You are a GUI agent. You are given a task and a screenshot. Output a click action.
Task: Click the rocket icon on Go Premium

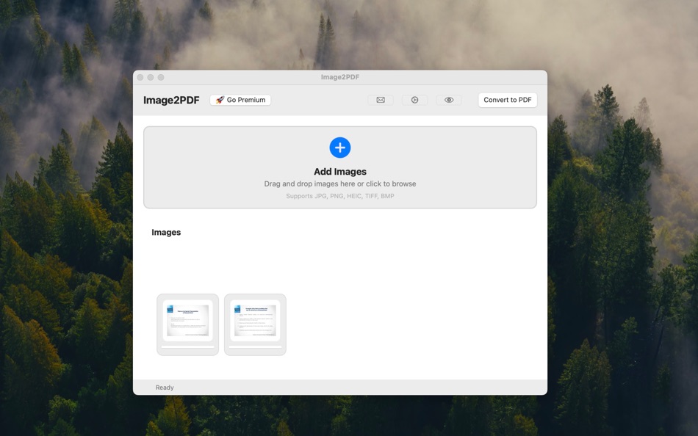tap(219, 100)
